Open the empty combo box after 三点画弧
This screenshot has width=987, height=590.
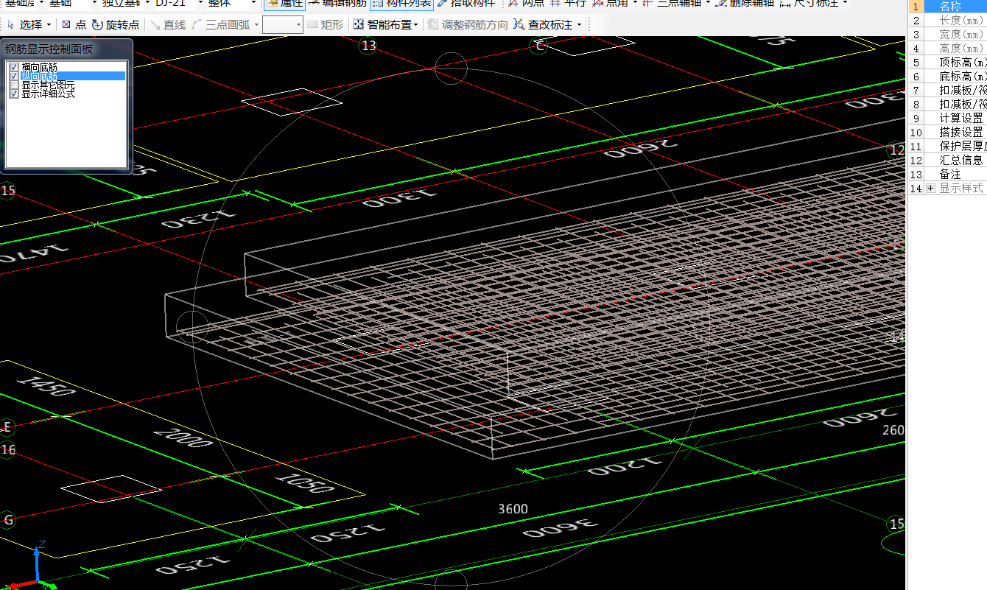point(283,25)
